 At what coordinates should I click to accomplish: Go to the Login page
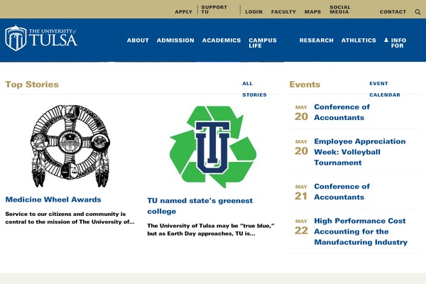point(253,12)
